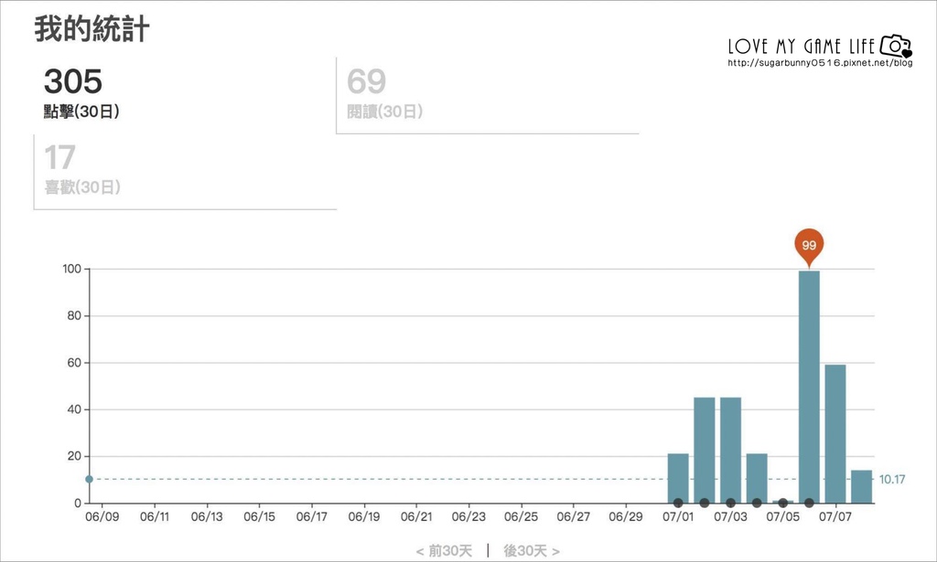Click the 10.17 average value label
The image size is (937, 562).
(891, 479)
